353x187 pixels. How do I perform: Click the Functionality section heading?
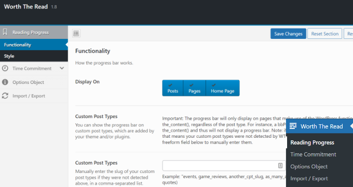click(93, 51)
